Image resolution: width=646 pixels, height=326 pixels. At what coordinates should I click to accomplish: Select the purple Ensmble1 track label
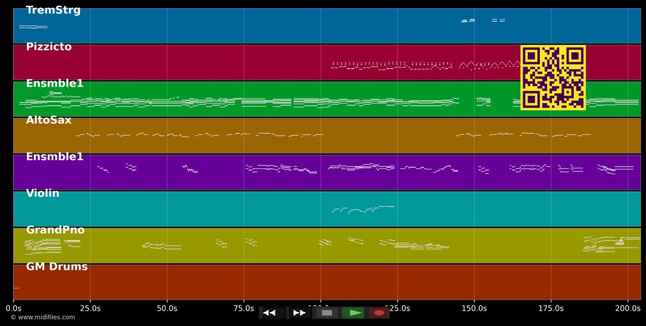55,157
